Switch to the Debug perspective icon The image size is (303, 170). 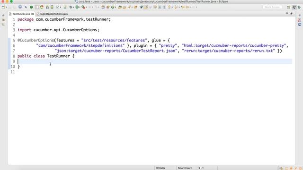pos(299,8)
